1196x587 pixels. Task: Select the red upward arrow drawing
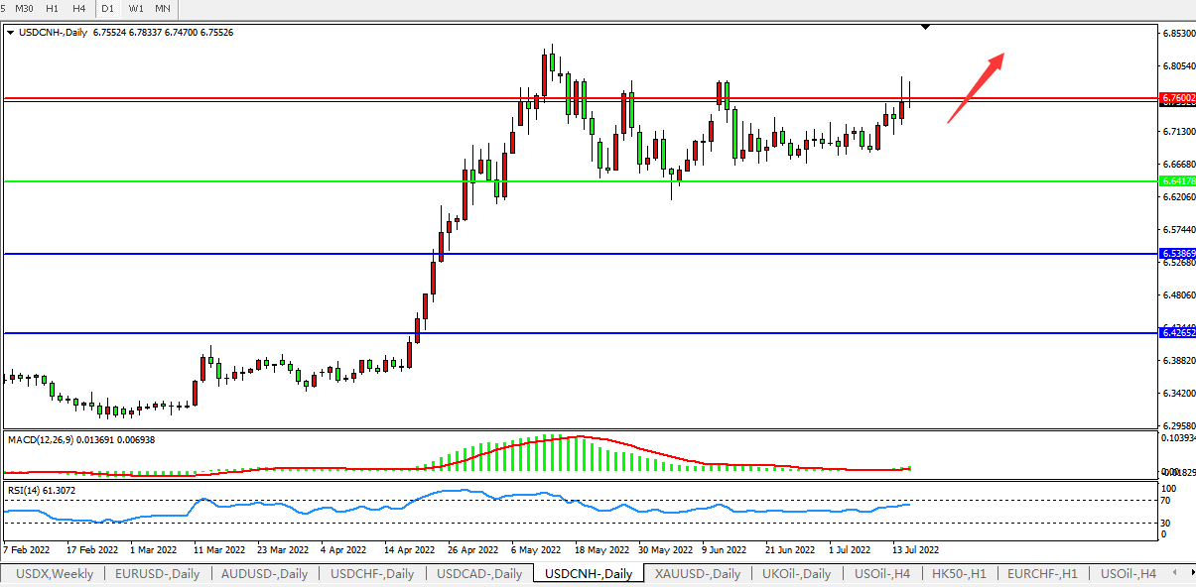pos(975,87)
